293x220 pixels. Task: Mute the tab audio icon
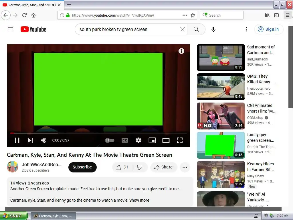(54, 5)
